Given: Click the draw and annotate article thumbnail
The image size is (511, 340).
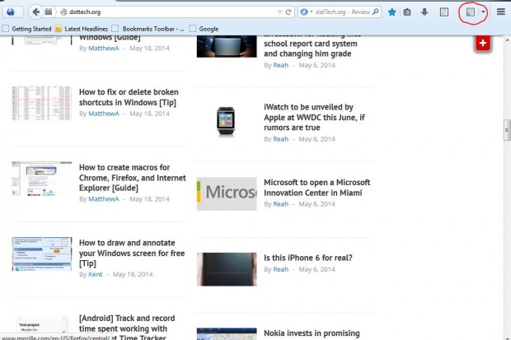Looking at the screenshot, I should click(x=42, y=254).
